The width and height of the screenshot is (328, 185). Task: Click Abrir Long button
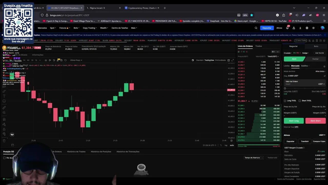point(294,121)
